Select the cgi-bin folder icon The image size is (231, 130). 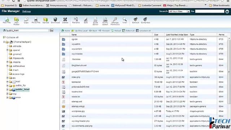(64, 39)
